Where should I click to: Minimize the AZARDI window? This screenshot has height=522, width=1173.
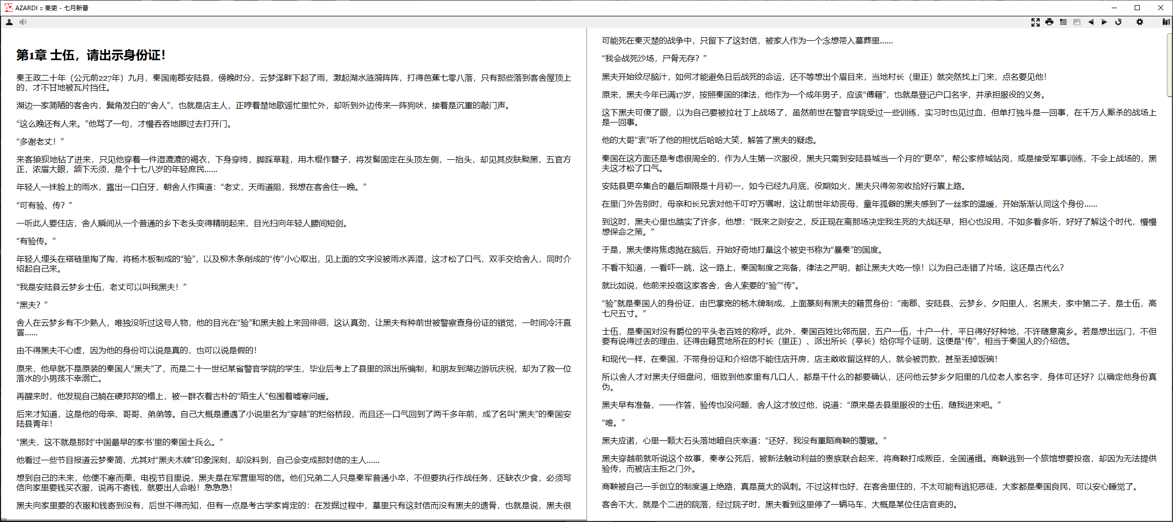(x=1114, y=8)
